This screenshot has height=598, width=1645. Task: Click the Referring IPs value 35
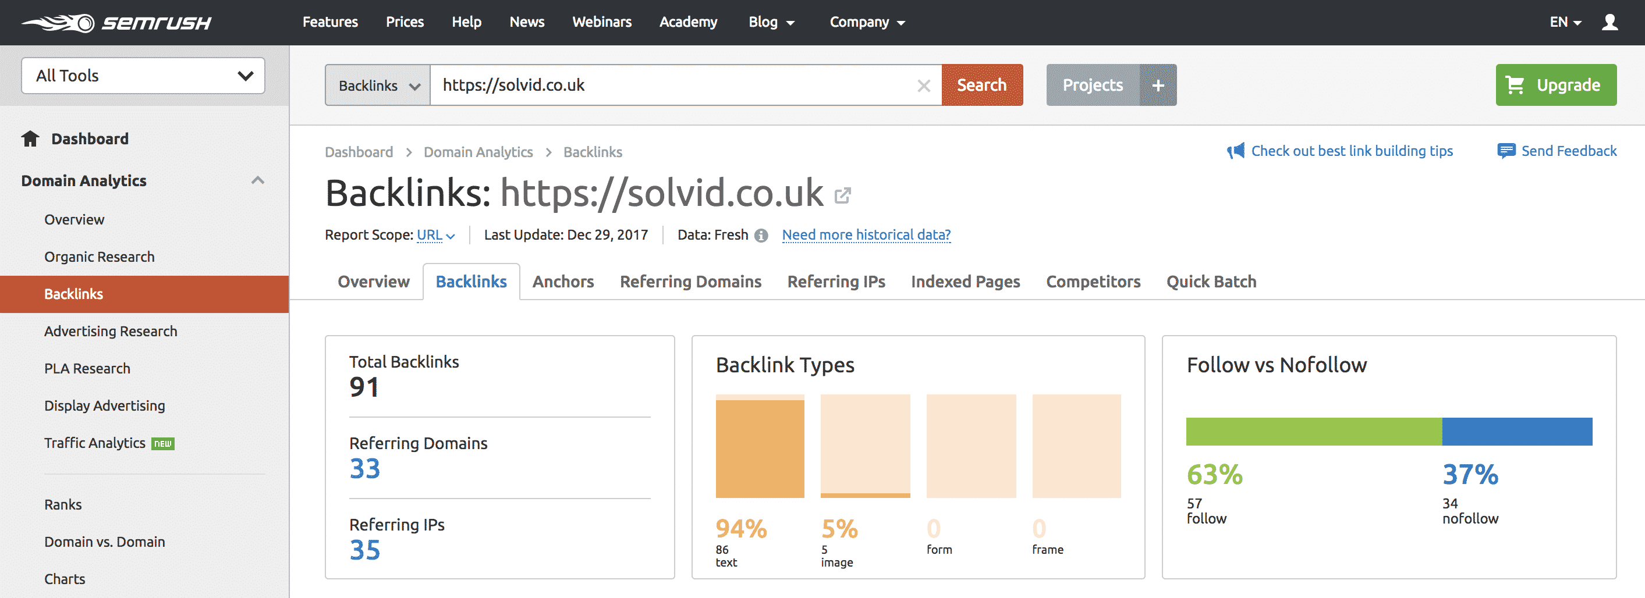(x=364, y=550)
